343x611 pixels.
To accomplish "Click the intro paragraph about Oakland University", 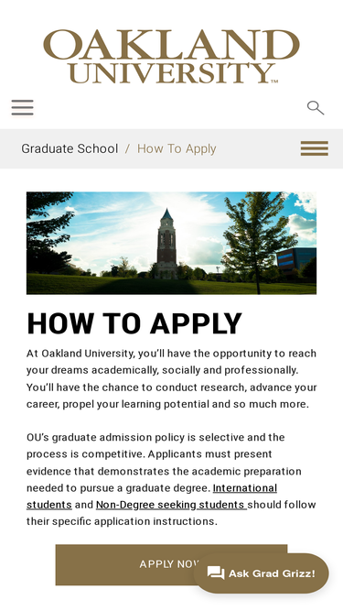I will point(171,378).
